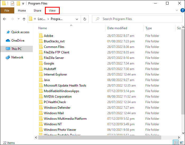Click in the Search Program Files box

pyautogui.click(x=137, y=19)
